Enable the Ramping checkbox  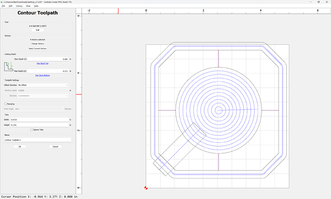pyautogui.click(x=5, y=104)
